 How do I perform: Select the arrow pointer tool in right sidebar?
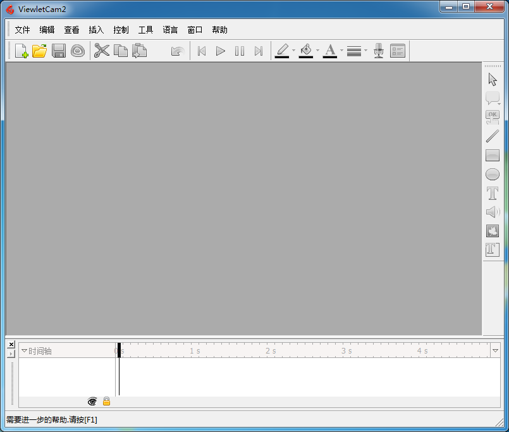point(493,80)
